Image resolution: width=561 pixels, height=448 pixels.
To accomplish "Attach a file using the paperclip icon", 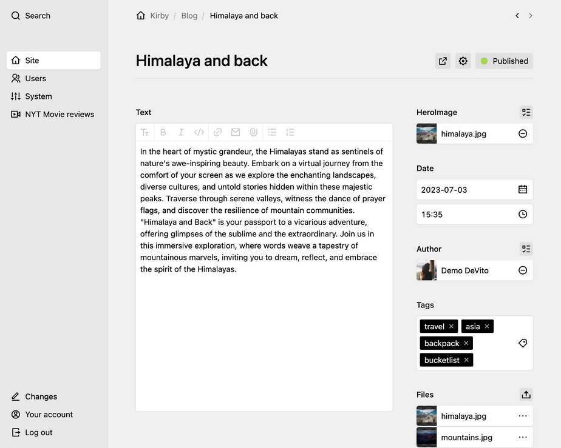I will [x=254, y=132].
